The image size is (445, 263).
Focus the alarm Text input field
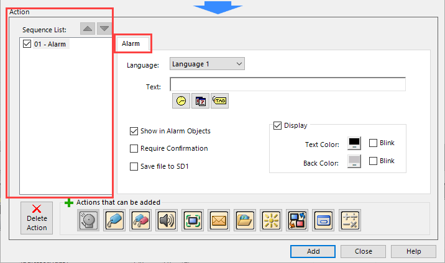tap(288, 84)
